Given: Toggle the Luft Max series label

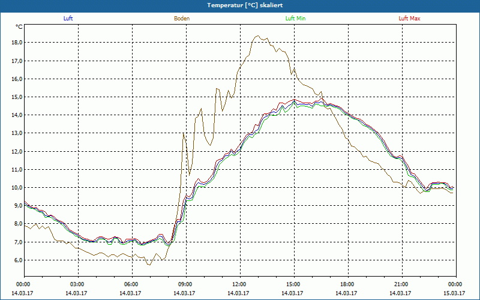Looking at the screenshot, I should (410, 19).
